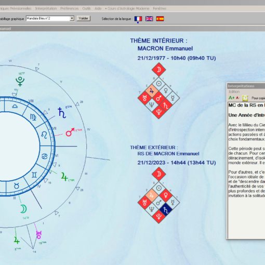Image resolution: width=265 pixels, height=265 pixels.
Task: Select Moon tile atop Thème Extérieur diamond
Action: 158,174
